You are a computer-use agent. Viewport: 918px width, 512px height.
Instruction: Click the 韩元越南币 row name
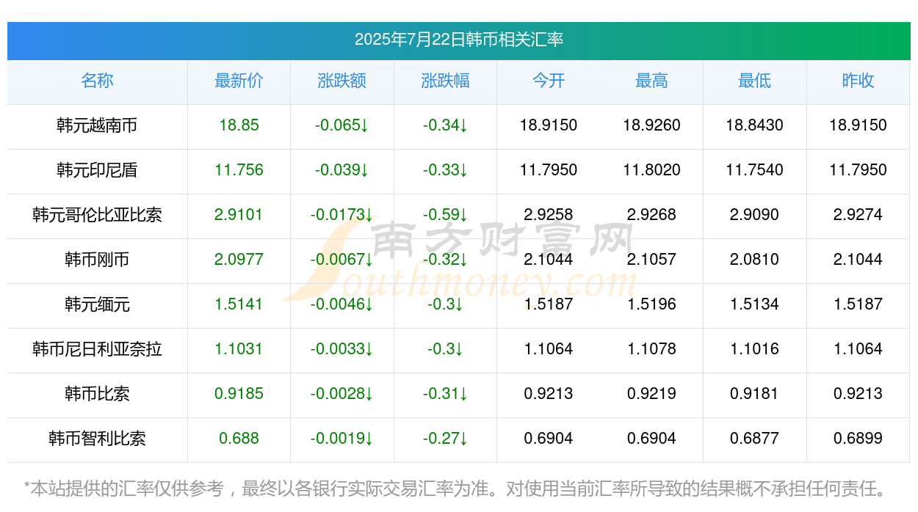97,125
